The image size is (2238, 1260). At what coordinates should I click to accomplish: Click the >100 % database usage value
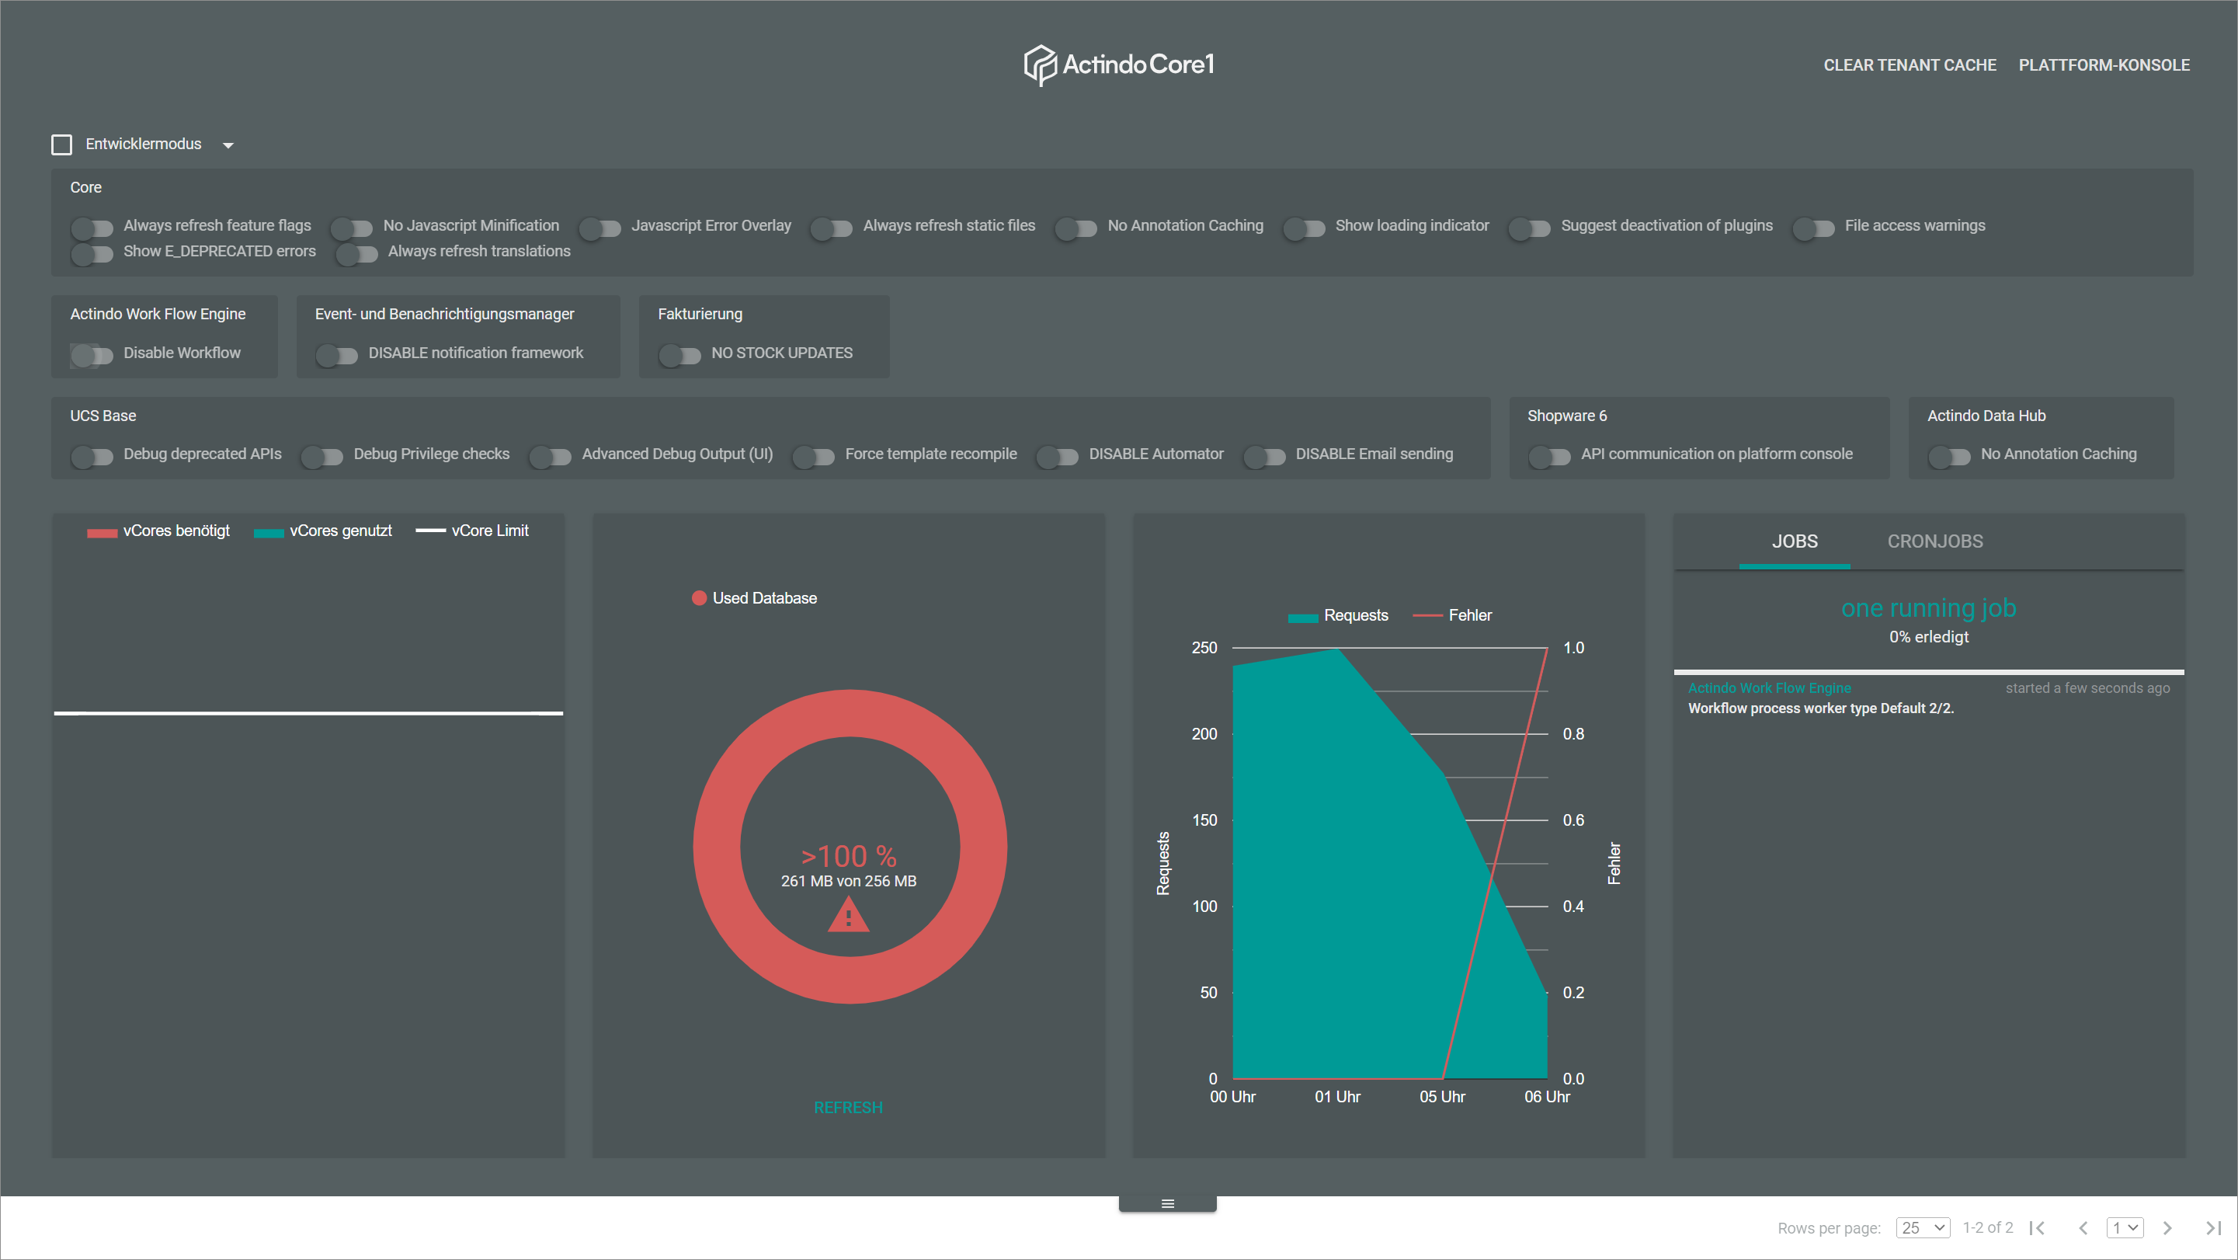pos(848,856)
